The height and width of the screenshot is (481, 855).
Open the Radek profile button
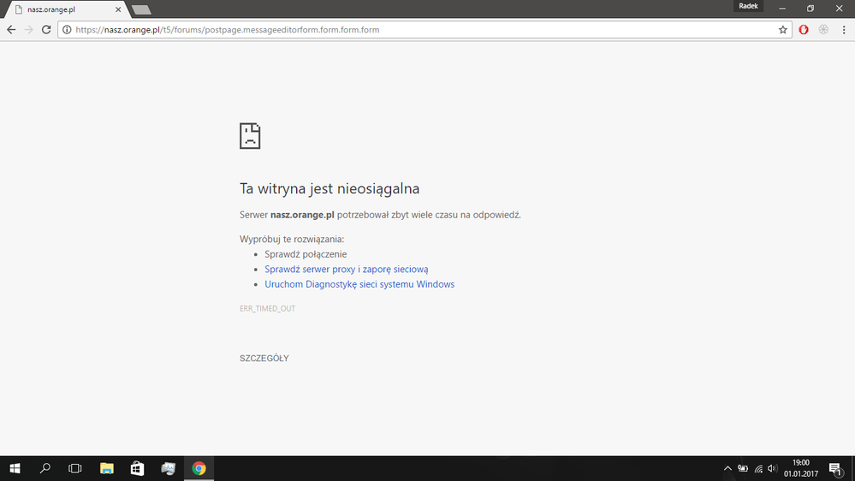748,6
